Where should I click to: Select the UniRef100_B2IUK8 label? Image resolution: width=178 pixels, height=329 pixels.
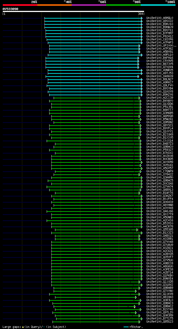pyautogui.click(x=160, y=134)
